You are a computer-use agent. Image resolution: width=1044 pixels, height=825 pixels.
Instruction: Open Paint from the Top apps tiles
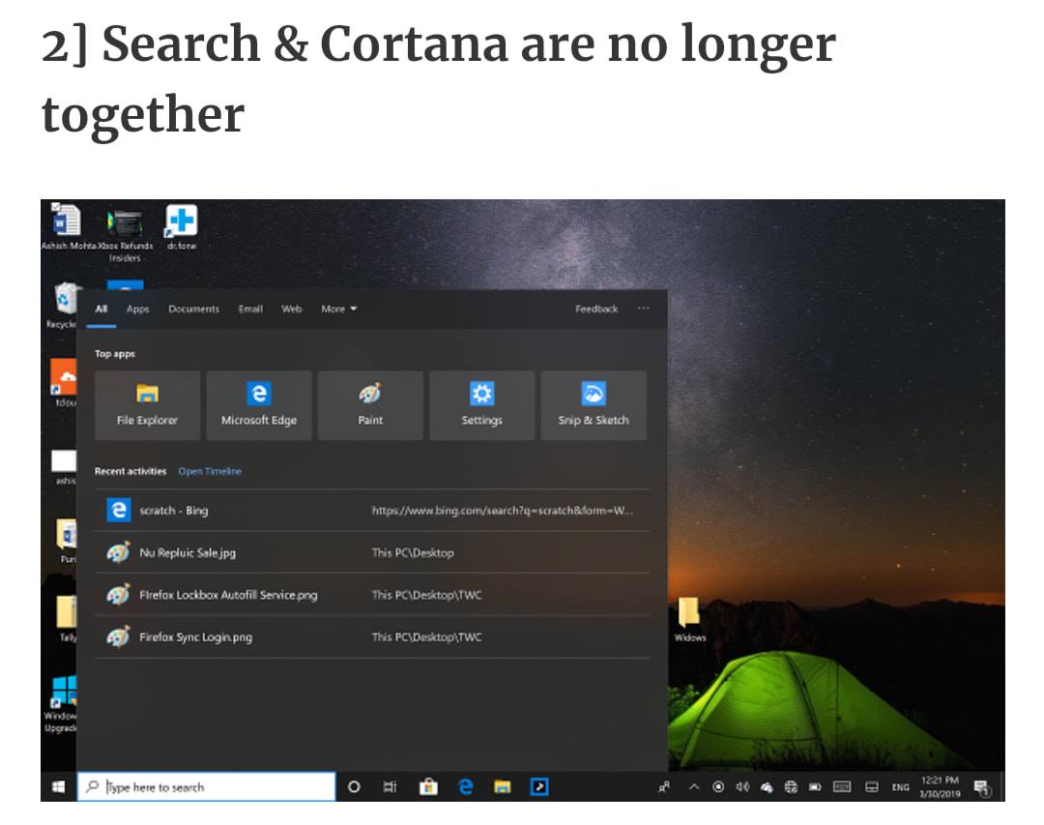[370, 405]
